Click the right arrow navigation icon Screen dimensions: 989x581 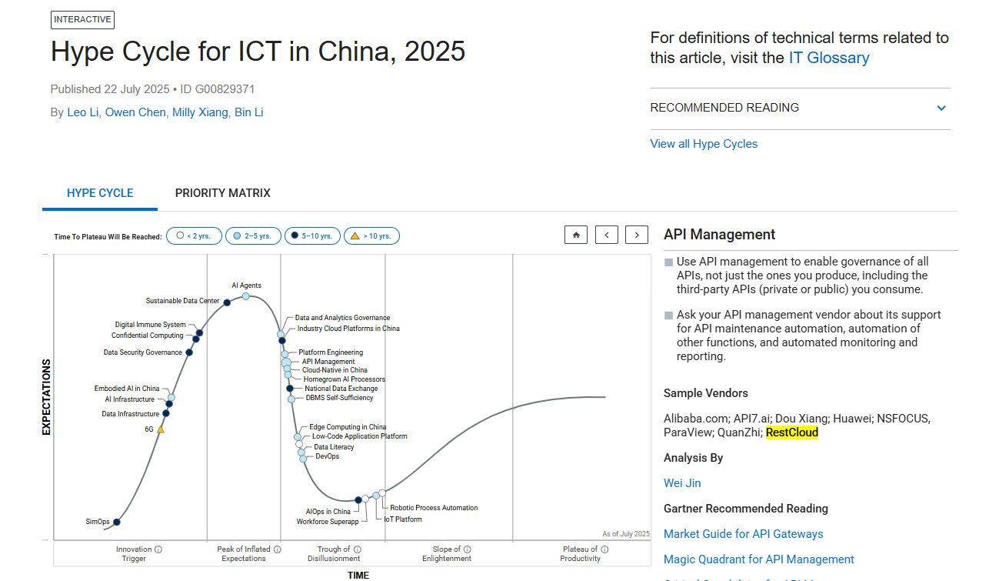click(636, 234)
